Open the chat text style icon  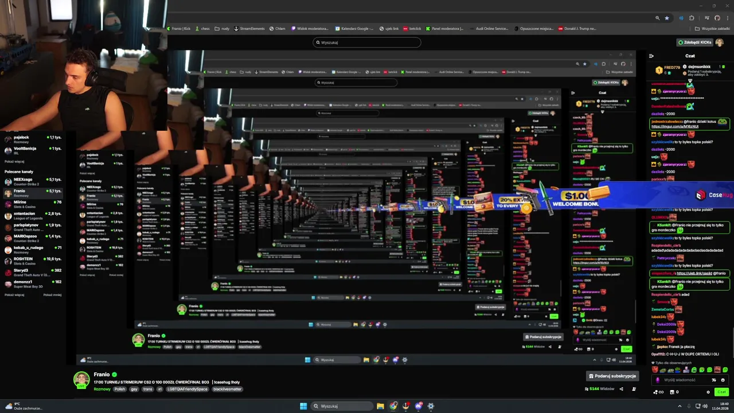[x=714, y=380]
